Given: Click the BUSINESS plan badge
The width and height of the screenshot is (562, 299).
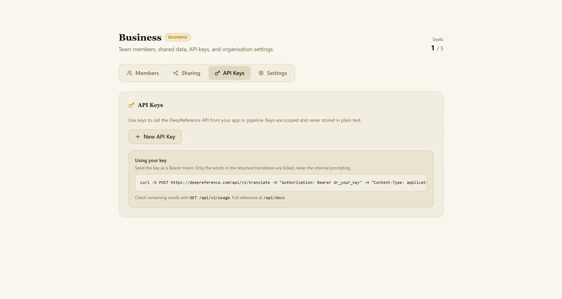Looking at the screenshot, I should click(178, 37).
